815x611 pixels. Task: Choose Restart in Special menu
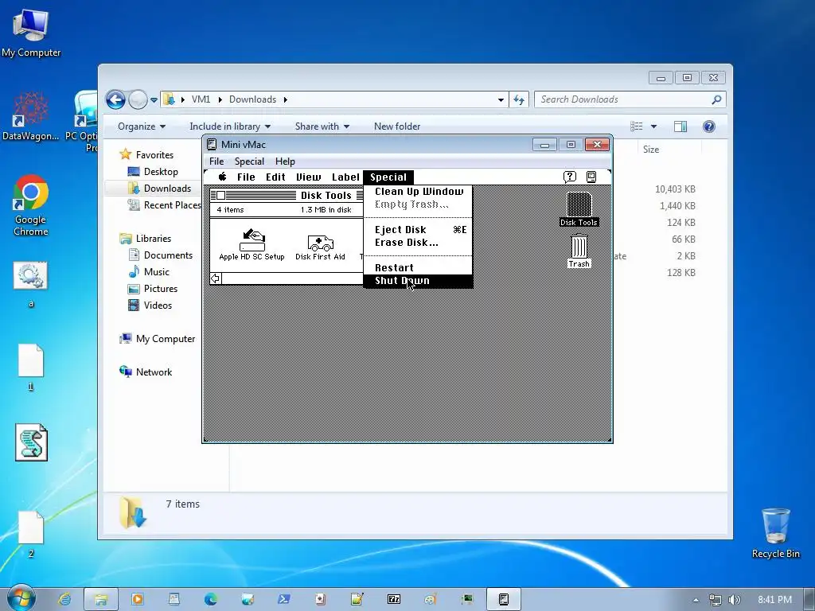(x=418, y=267)
